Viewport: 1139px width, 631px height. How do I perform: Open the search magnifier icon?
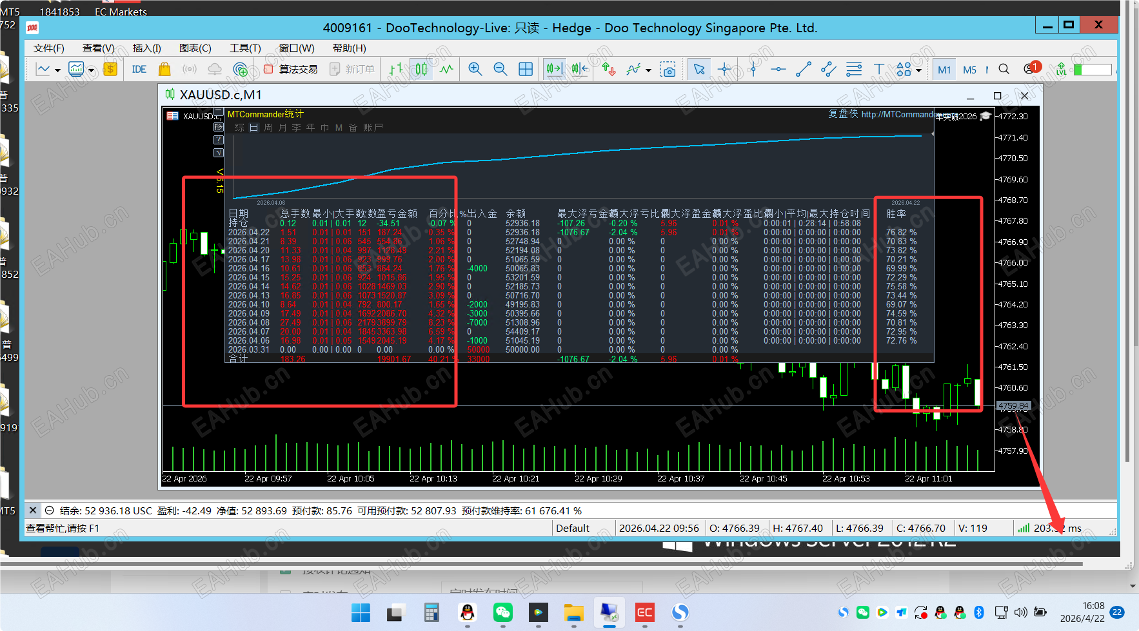(x=1004, y=69)
